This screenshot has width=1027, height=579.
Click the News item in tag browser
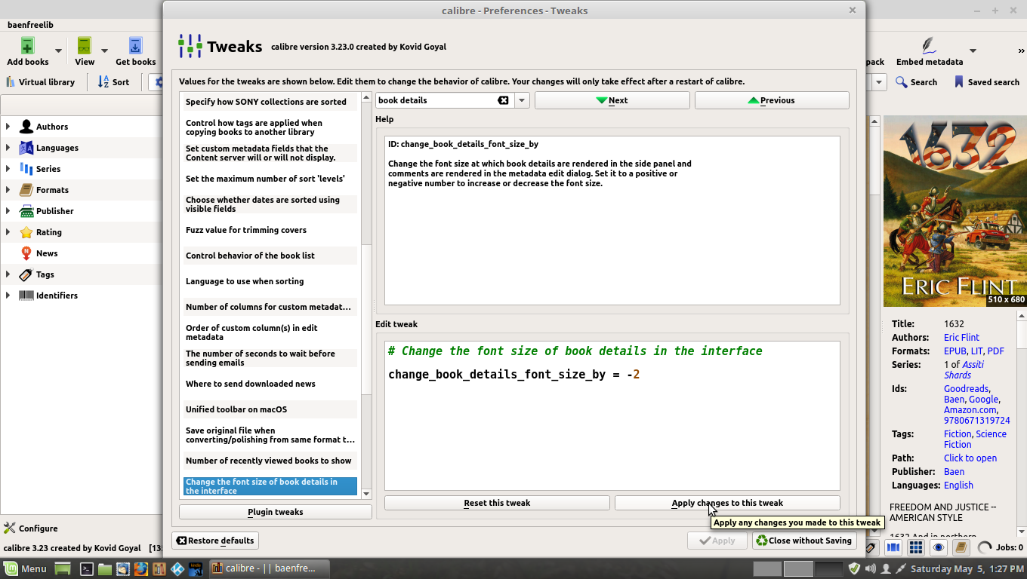(x=47, y=253)
